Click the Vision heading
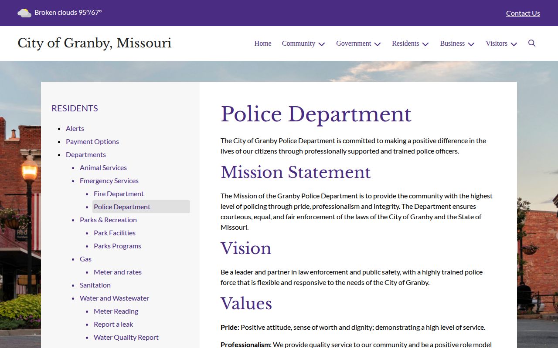The height and width of the screenshot is (348, 558). click(x=246, y=248)
